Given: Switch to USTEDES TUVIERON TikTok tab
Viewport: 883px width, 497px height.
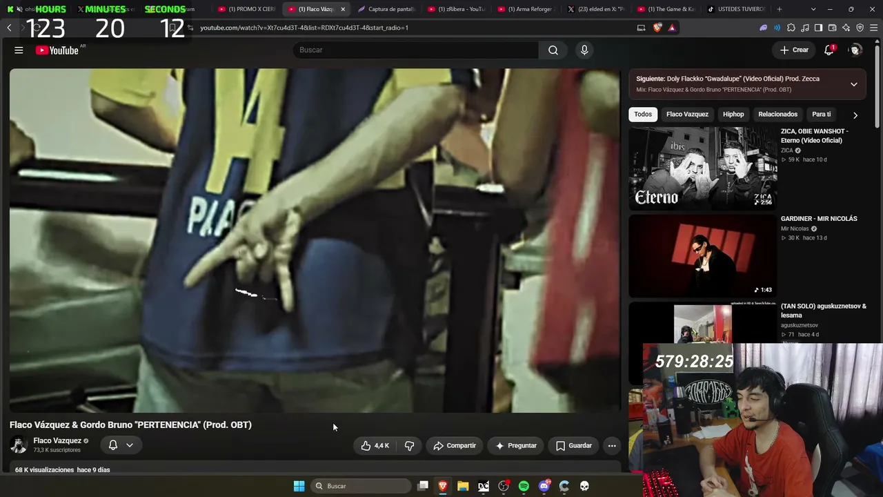Looking at the screenshot, I should 736,9.
